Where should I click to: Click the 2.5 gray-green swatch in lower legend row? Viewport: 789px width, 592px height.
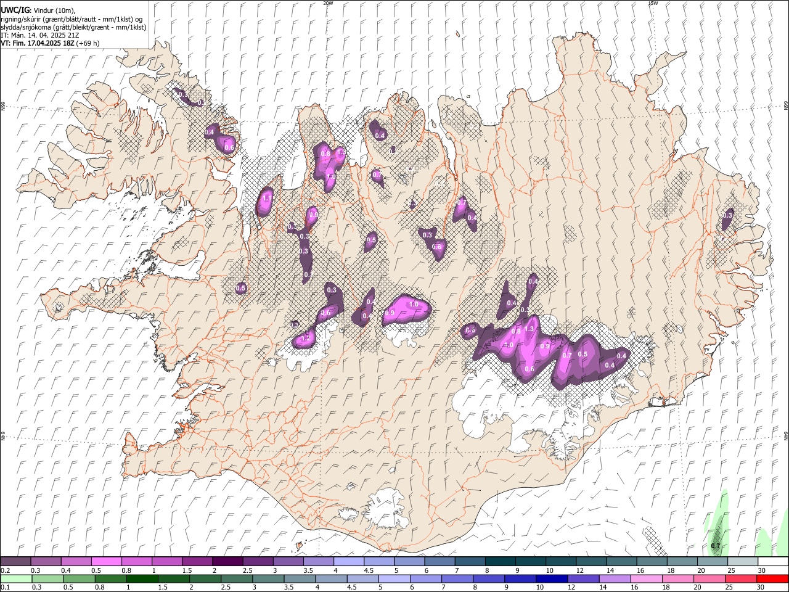(x=236, y=578)
